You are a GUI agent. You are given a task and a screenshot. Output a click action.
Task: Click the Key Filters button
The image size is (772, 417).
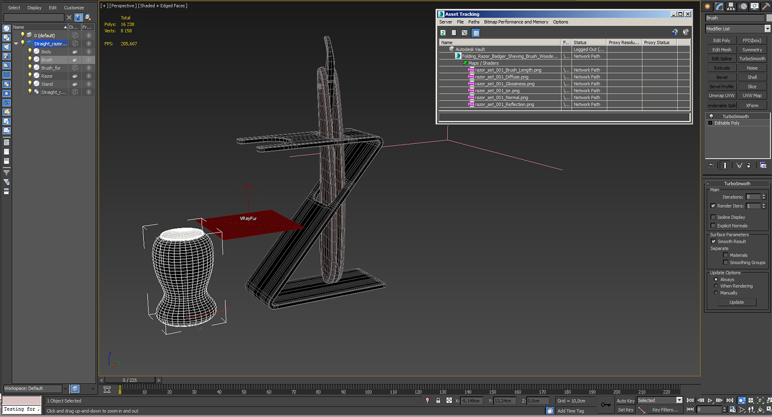tap(665, 410)
